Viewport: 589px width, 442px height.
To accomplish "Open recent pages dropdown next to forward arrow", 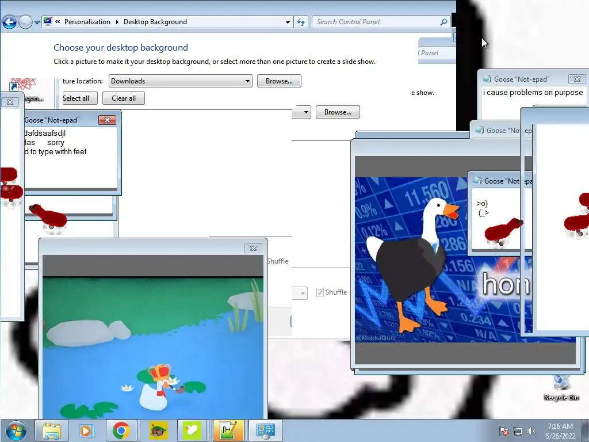I will coord(37,22).
